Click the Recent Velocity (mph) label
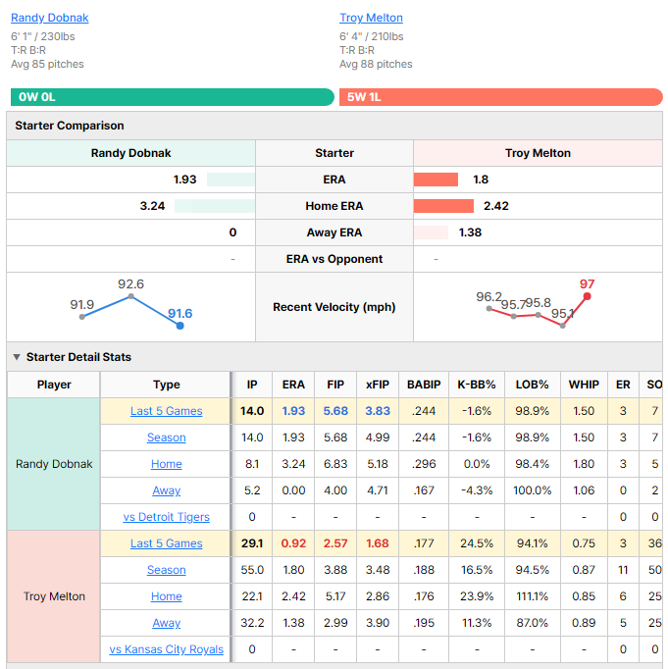 click(334, 307)
